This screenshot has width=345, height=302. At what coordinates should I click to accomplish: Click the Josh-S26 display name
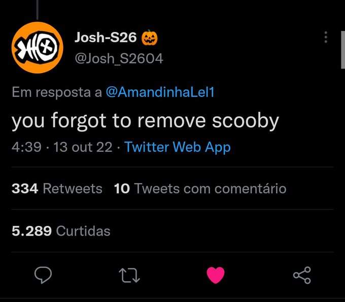click(106, 37)
